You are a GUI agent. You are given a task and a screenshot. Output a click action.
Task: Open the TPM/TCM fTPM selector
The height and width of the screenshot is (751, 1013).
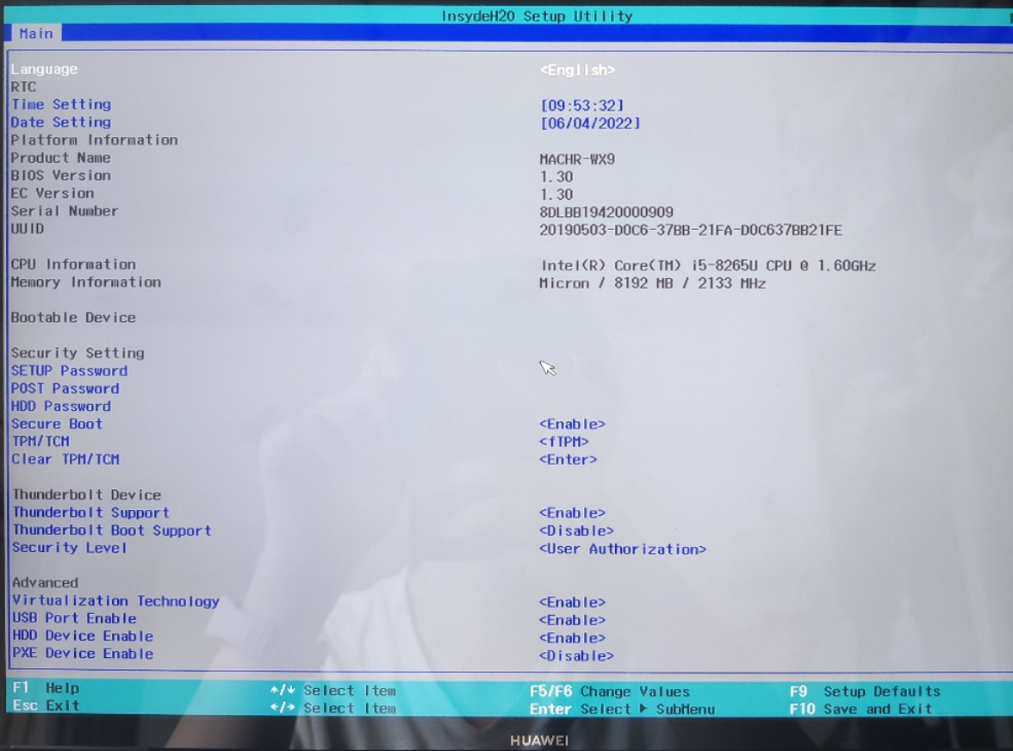pos(563,442)
